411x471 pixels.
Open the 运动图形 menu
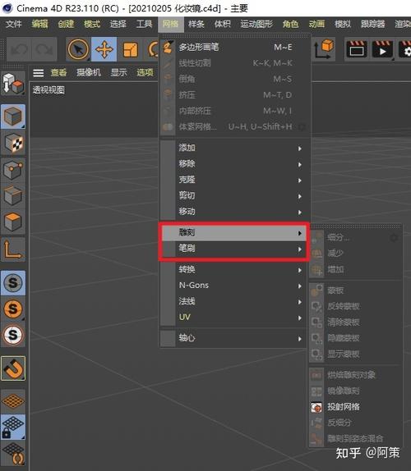[256, 24]
